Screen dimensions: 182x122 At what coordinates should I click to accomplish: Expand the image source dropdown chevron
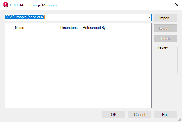pyautogui.click(x=149, y=18)
